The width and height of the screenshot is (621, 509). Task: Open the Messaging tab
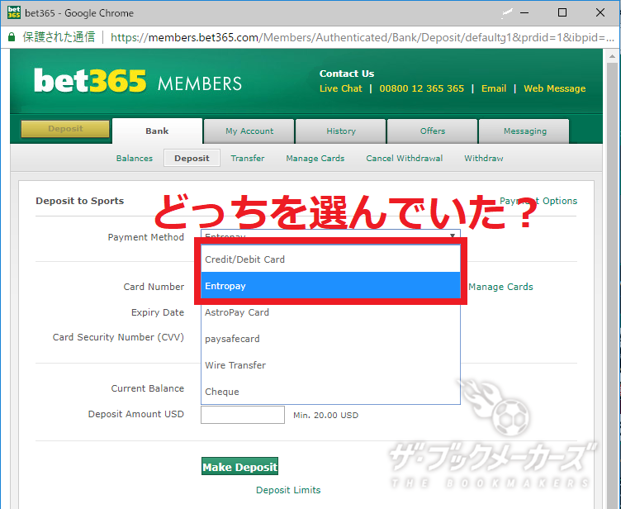pyautogui.click(x=524, y=131)
